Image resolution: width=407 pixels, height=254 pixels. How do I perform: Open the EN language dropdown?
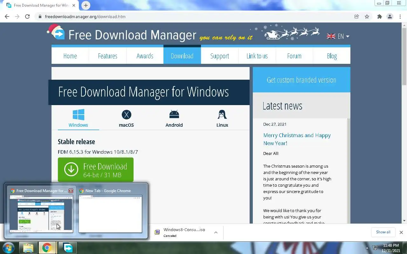(x=343, y=36)
